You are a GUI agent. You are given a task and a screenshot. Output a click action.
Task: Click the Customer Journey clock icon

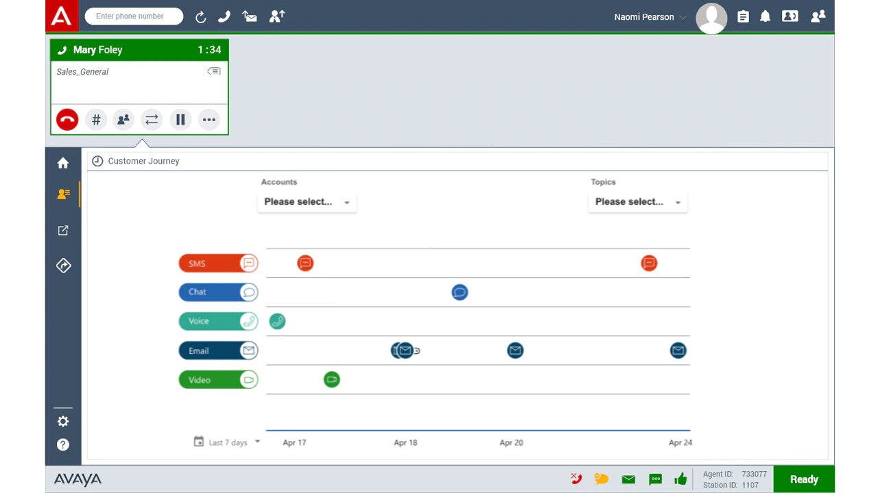tap(97, 161)
